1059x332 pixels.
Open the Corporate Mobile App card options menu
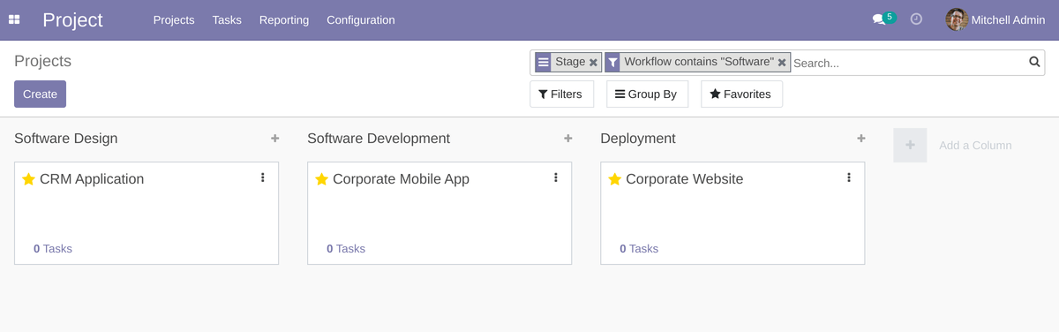[x=555, y=177]
